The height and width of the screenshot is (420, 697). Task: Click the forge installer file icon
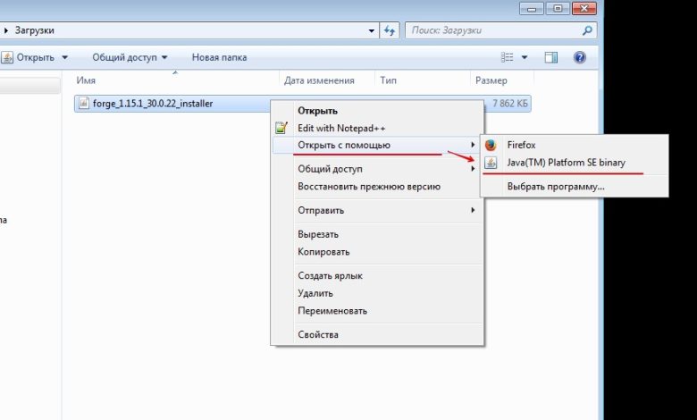coord(84,104)
